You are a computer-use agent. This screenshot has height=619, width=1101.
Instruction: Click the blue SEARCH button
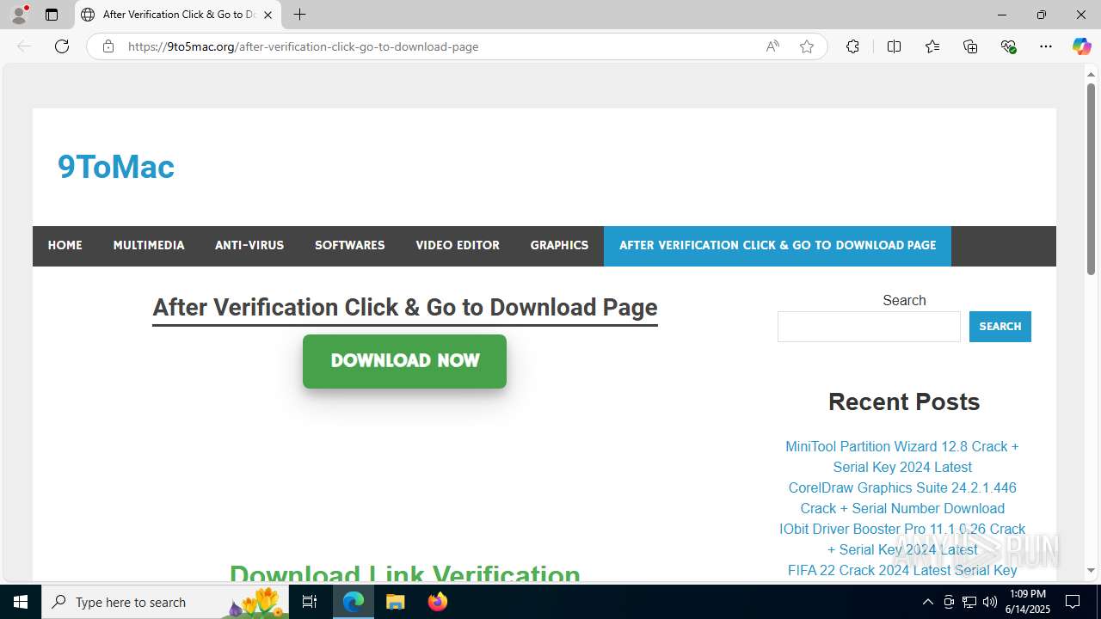pyautogui.click(x=1000, y=327)
